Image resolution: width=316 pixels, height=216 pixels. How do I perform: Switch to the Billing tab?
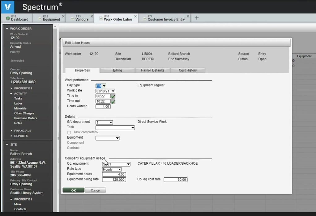pos(117,70)
